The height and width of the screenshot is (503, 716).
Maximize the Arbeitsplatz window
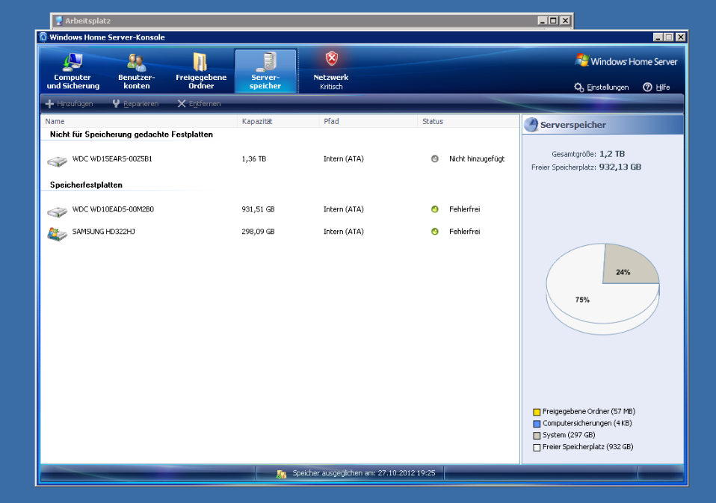click(x=553, y=20)
